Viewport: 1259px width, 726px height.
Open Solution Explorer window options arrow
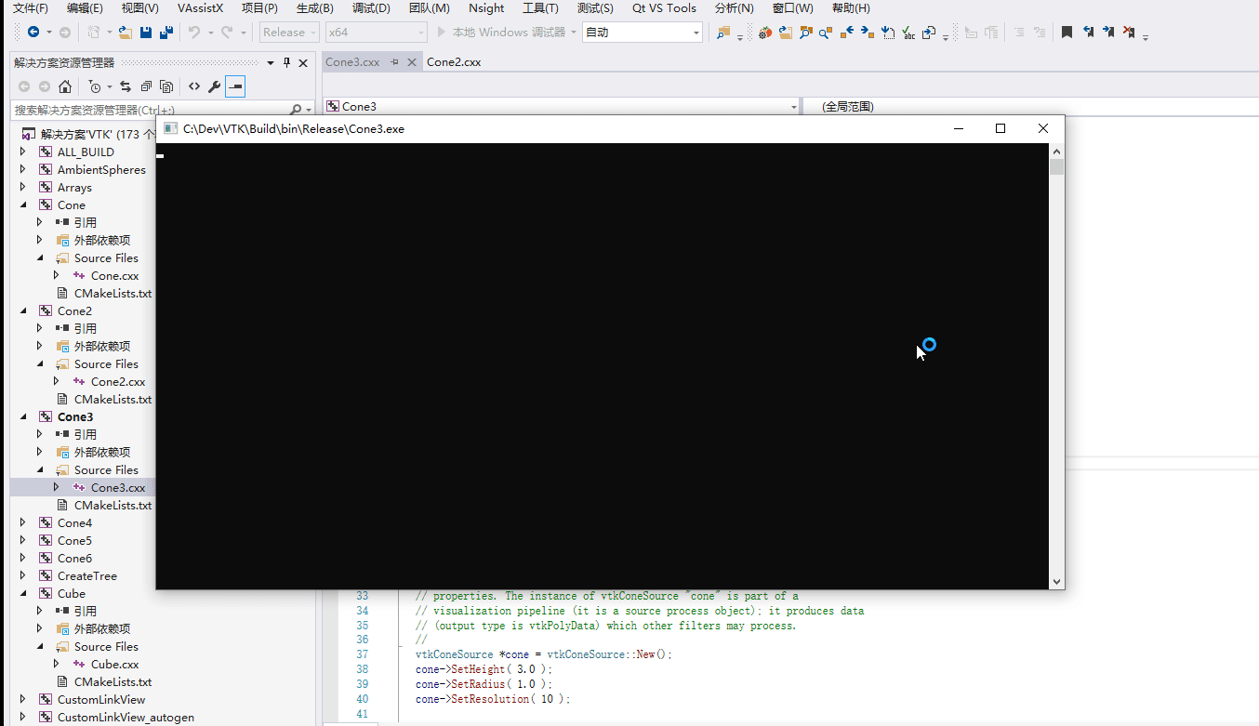point(270,62)
